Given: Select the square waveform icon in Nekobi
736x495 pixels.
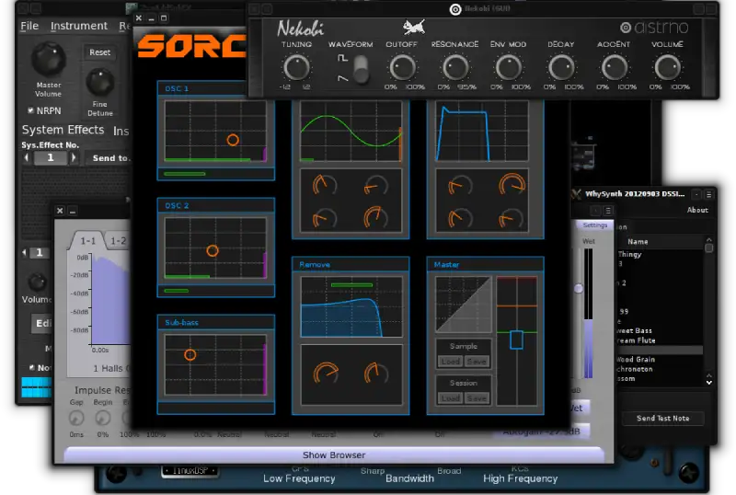Looking at the screenshot, I should click(342, 58).
